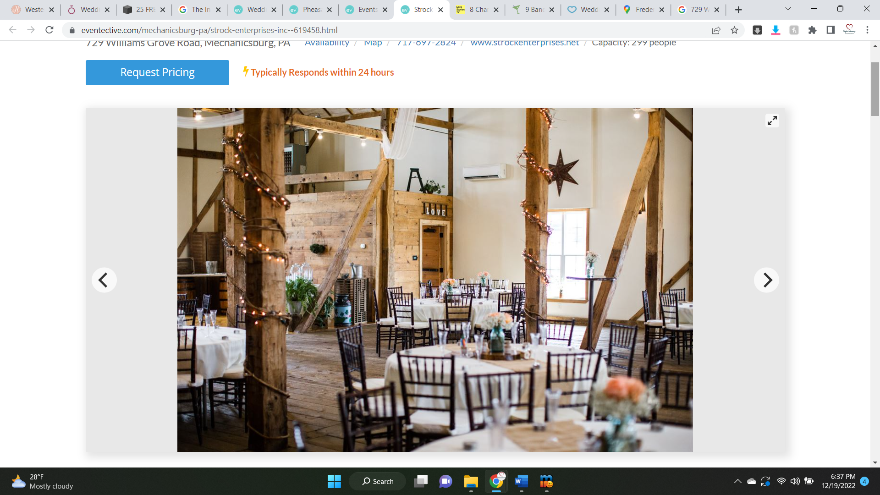Click the 717-697-2824 phone link
The image size is (880, 495).
(426, 43)
